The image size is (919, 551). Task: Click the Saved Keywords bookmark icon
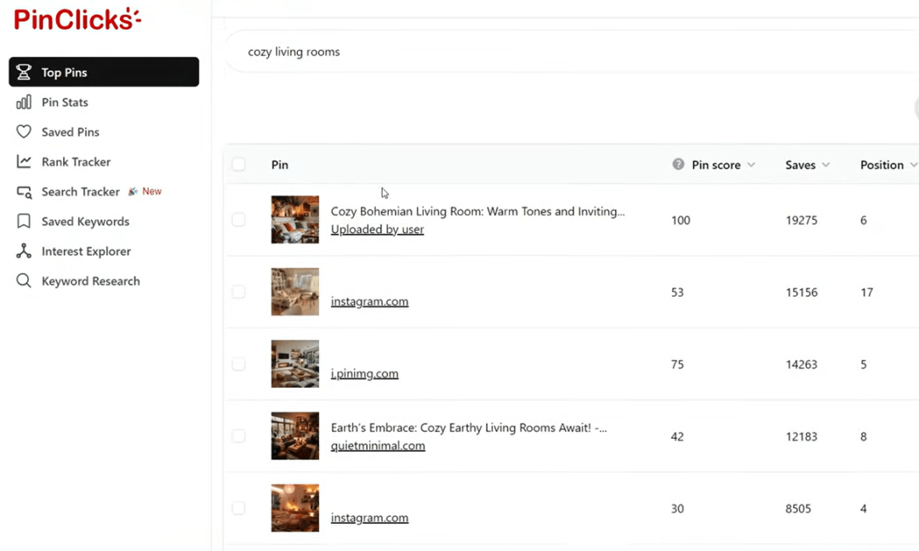[24, 221]
